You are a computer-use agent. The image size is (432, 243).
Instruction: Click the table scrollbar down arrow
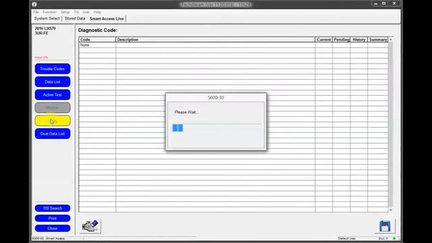391,210
